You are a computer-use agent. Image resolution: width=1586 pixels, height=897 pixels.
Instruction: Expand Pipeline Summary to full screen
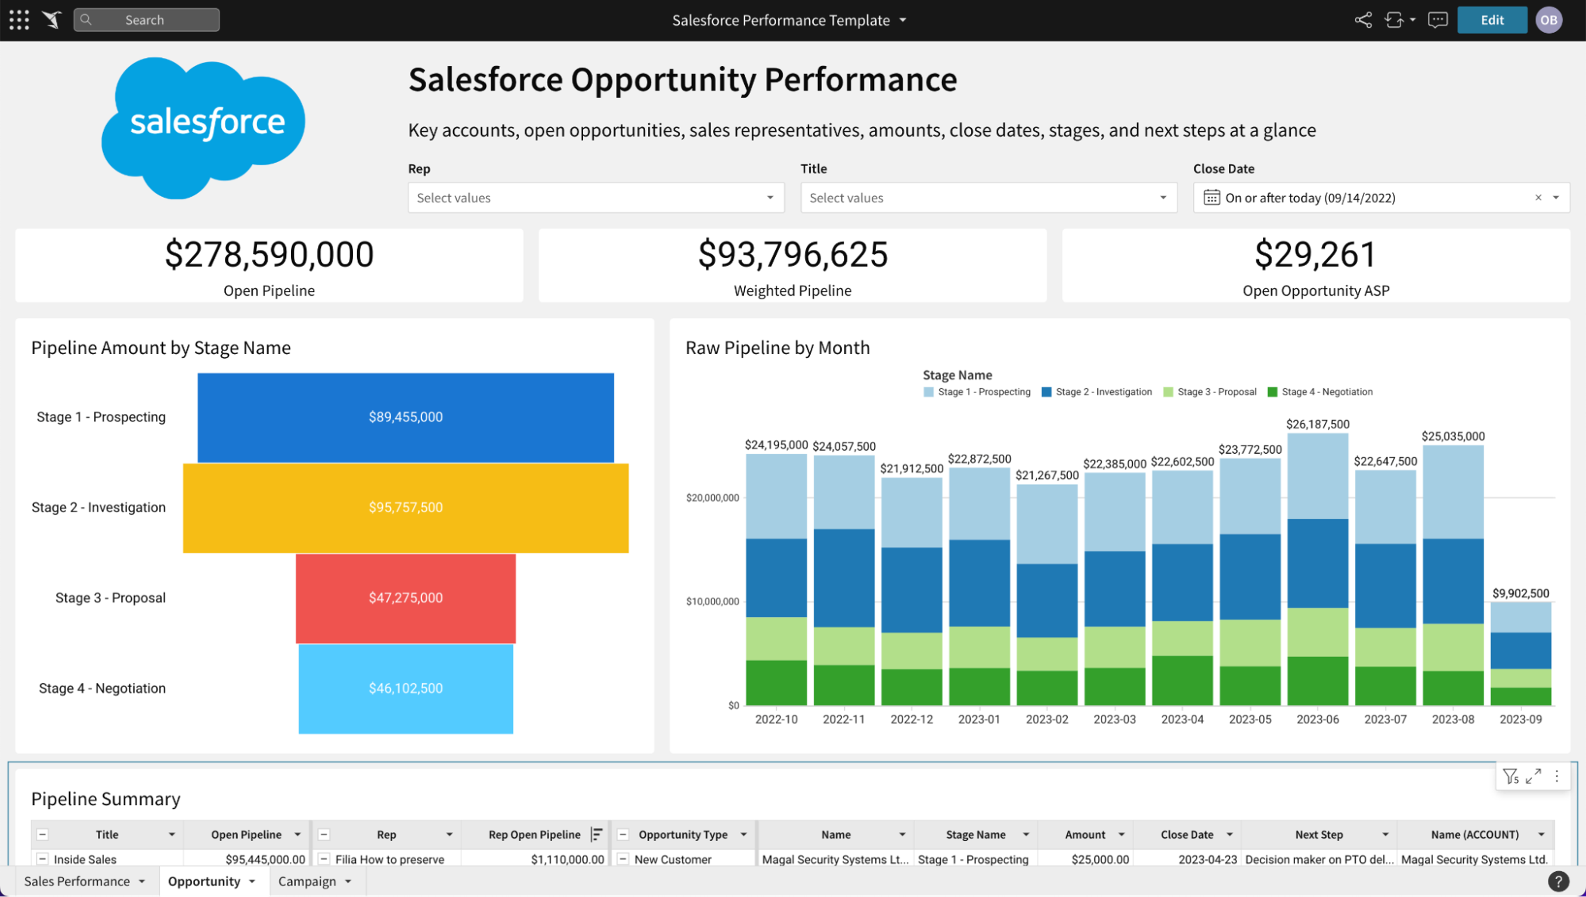click(x=1534, y=776)
